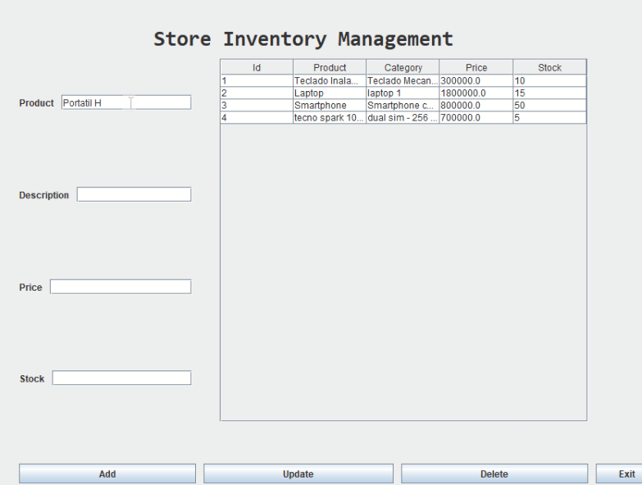This screenshot has height=485, width=642.
Task: Select the Price input field
Action: pyautogui.click(x=120, y=287)
